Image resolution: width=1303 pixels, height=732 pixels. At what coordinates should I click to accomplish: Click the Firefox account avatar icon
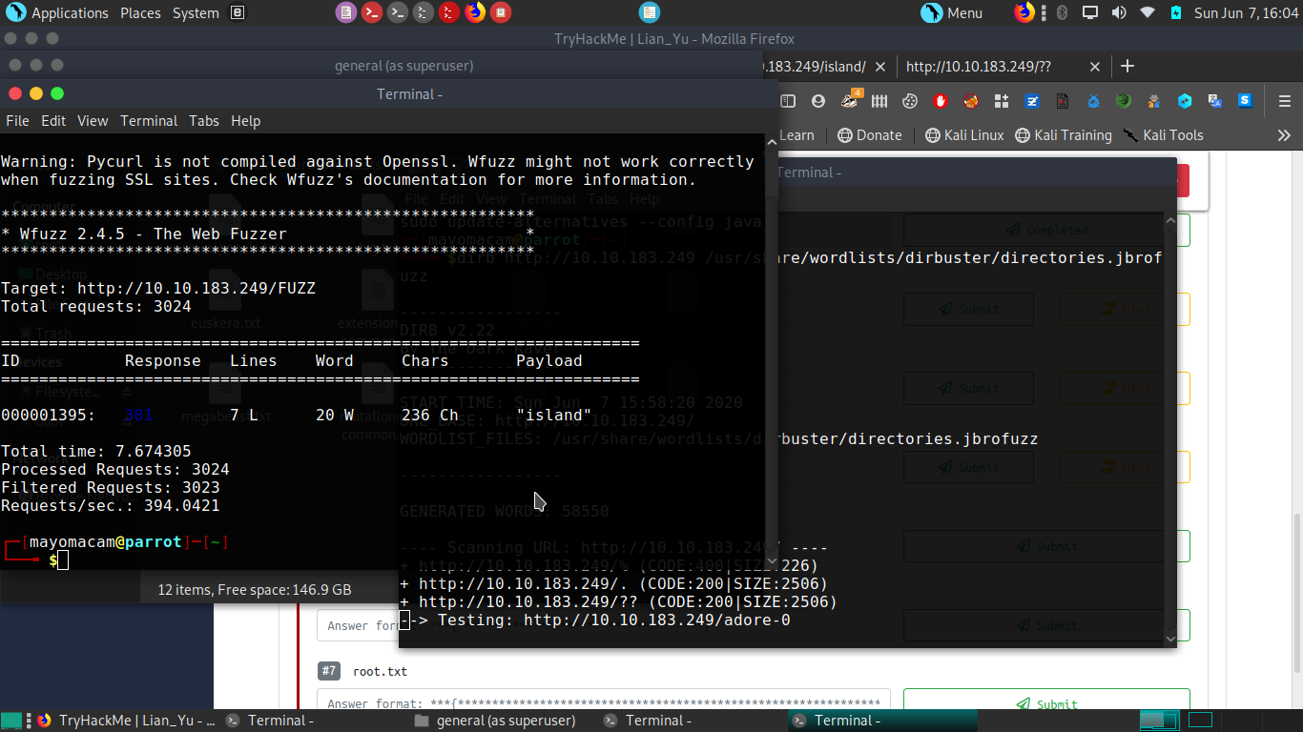[817, 101]
